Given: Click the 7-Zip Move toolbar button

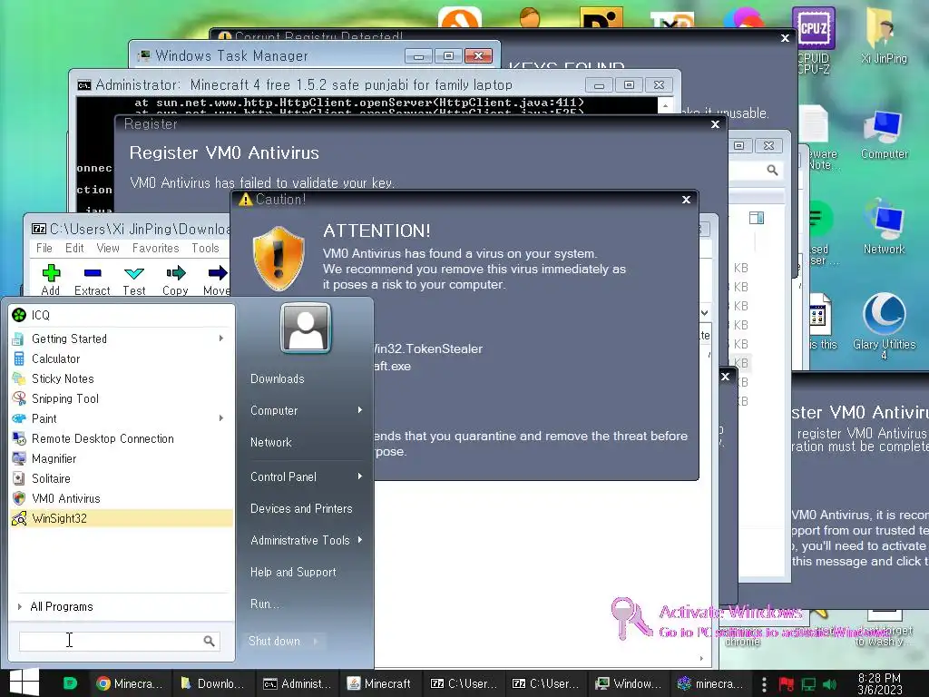Looking at the screenshot, I should click(216, 280).
